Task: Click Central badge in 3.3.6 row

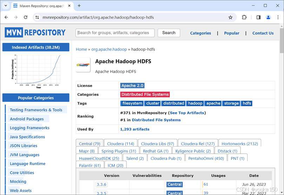Action: point(174,184)
